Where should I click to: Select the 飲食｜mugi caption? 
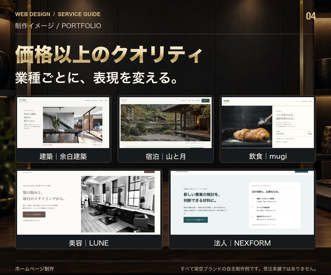268,156
